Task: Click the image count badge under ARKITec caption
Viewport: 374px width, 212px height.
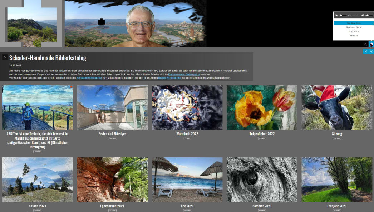Action: coord(38,152)
